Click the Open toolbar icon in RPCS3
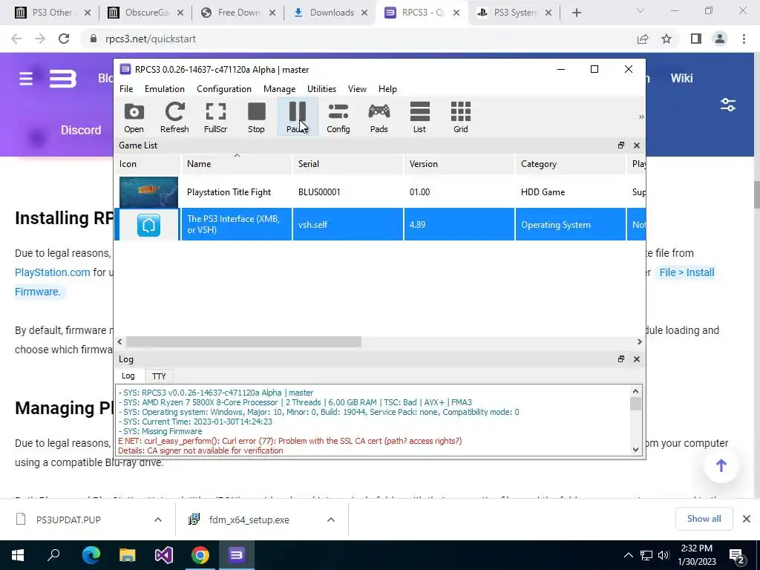The width and height of the screenshot is (760, 570). coord(134,117)
